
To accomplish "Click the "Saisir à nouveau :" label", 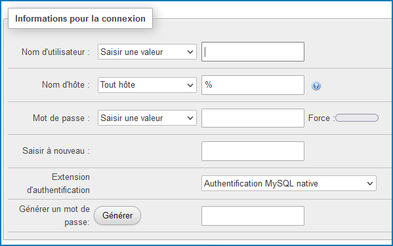I will coord(56,150).
